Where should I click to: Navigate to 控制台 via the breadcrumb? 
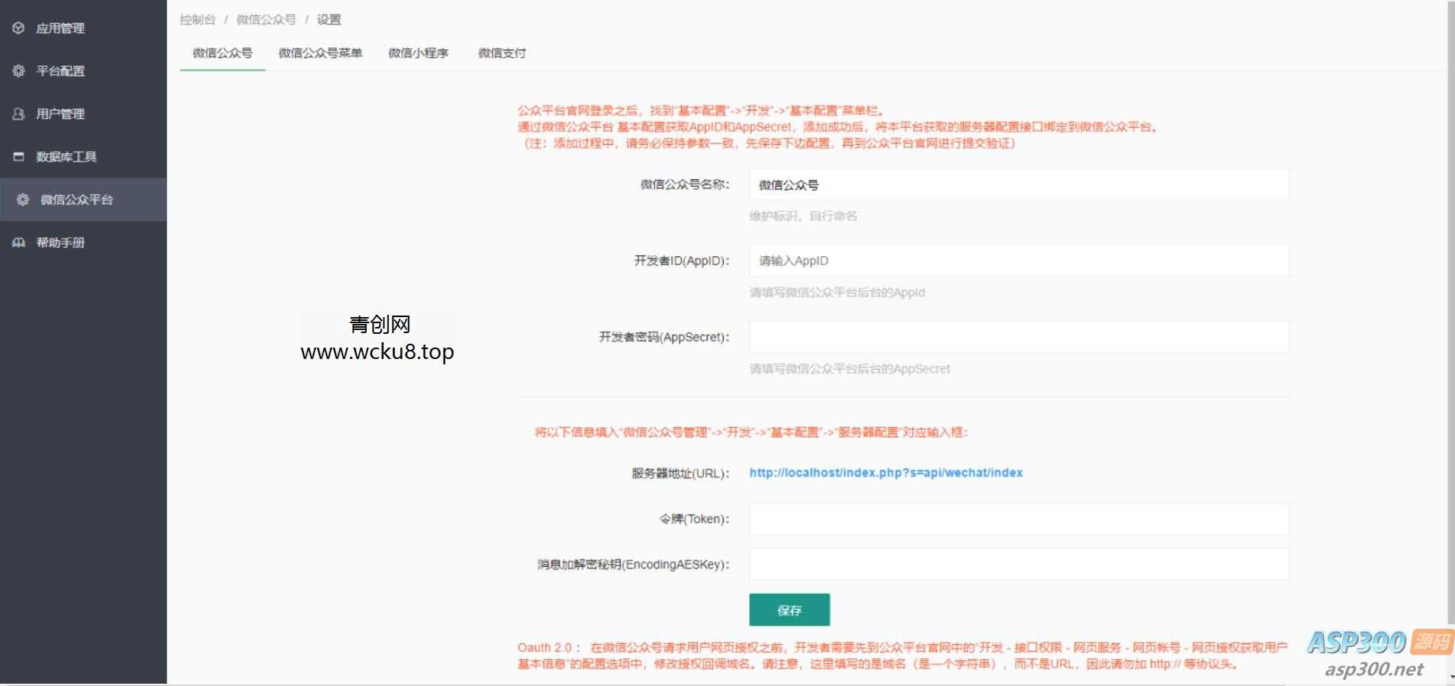(198, 20)
